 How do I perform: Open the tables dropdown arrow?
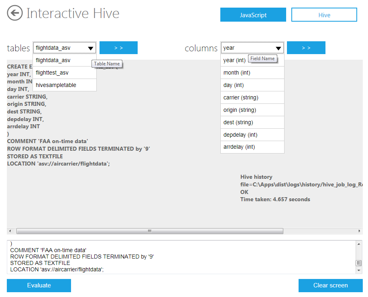(x=90, y=48)
